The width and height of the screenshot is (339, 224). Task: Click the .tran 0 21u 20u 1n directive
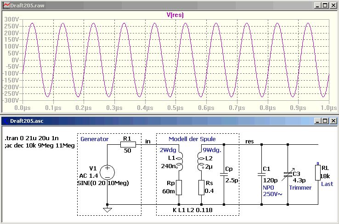pyautogui.click(x=32, y=138)
